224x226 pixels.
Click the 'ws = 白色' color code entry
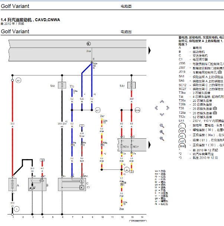click(160, 171)
